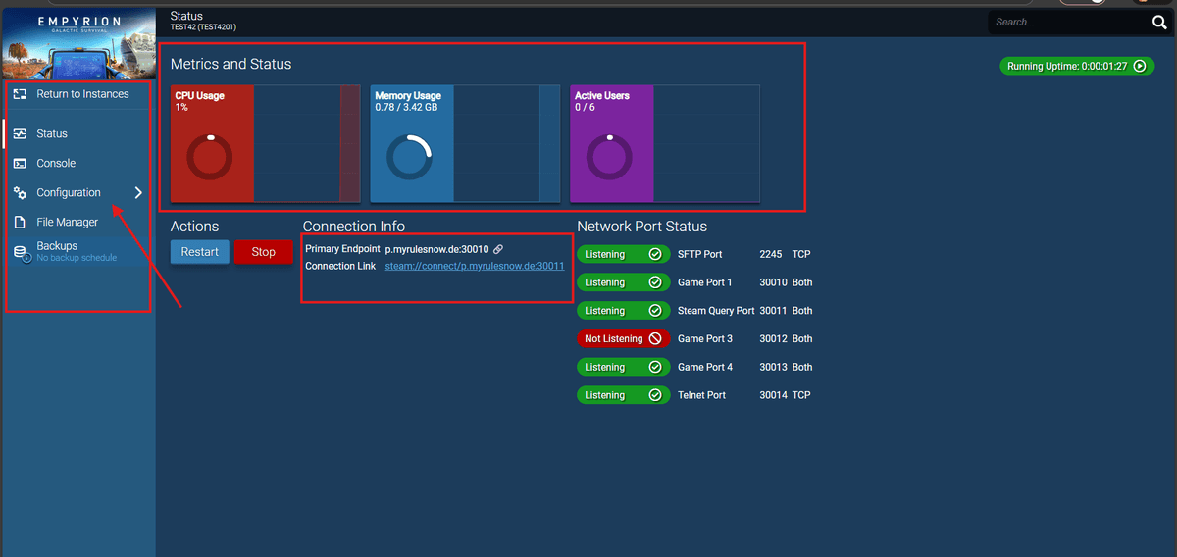Click port number '30013'
Screen dimensions: 1177x557
773,367
